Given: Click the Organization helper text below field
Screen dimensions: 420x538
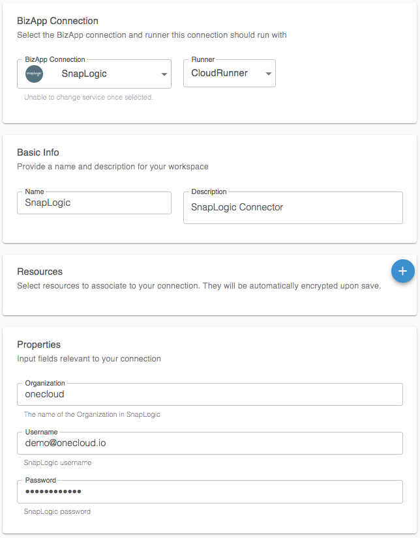Looking at the screenshot, I should [x=92, y=414].
